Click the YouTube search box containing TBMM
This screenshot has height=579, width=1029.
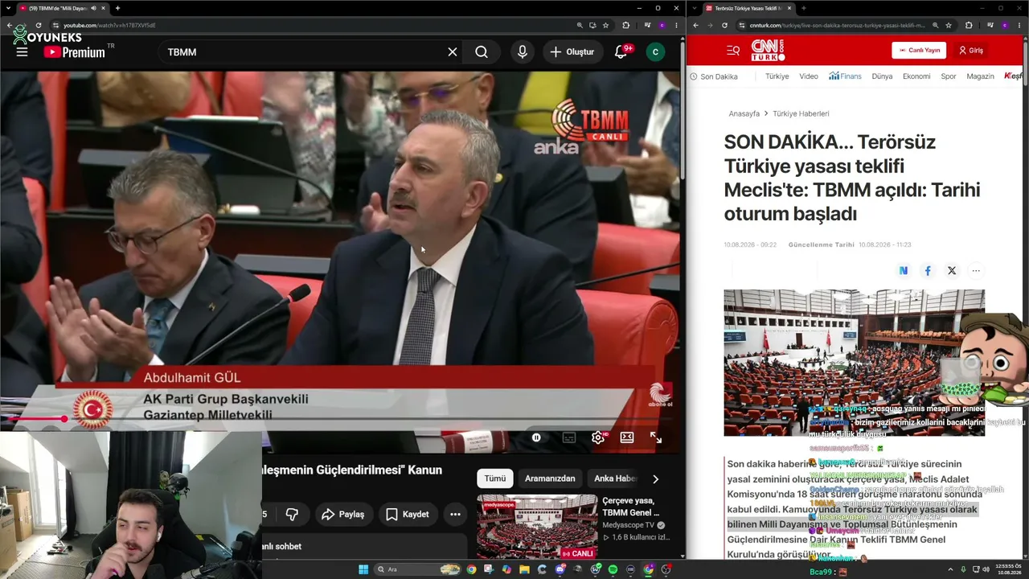pyautogui.click(x=304, y=52)
